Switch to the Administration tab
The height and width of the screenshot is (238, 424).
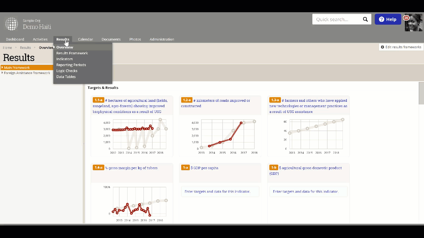point(162,39)
